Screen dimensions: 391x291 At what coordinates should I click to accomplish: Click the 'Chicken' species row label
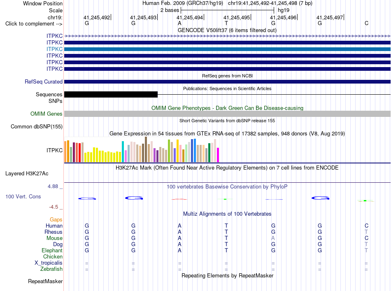[x=53, y=257]
